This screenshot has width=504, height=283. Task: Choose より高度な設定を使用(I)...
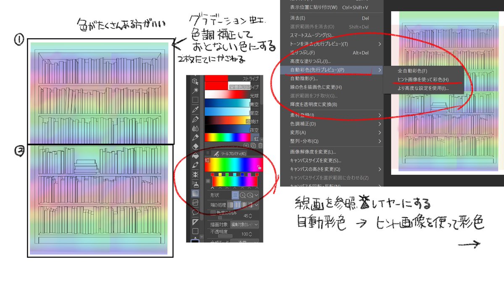click(423, 88)
